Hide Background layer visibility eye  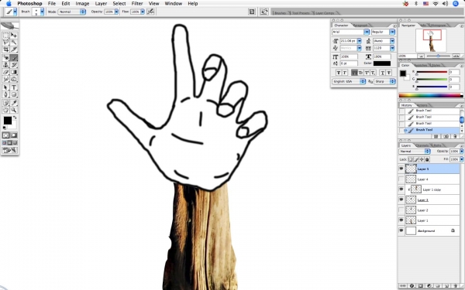click(401, 230)
